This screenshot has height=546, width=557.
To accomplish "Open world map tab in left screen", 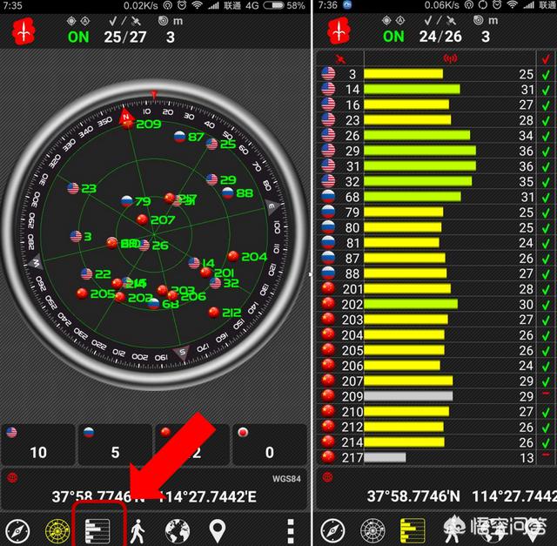I will point(178,531).
